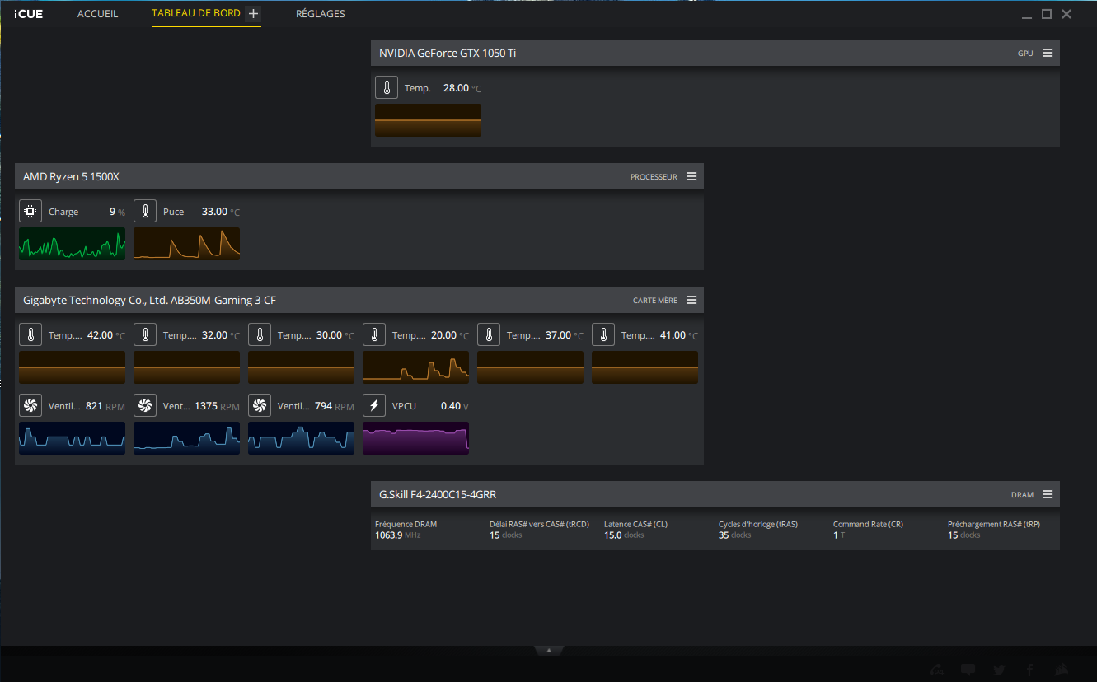Click the GPU temperature thermometer icon
Image resolution: width=1097 pixels, height=682 pixels.
(387, 88)
